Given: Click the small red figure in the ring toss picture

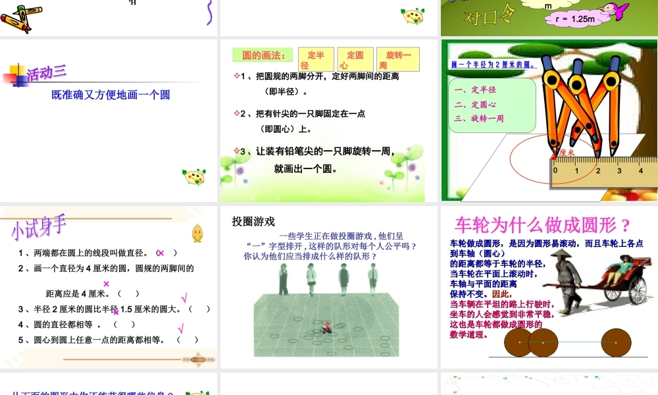Looking at the screenshot, I should [x=326, y=328].
